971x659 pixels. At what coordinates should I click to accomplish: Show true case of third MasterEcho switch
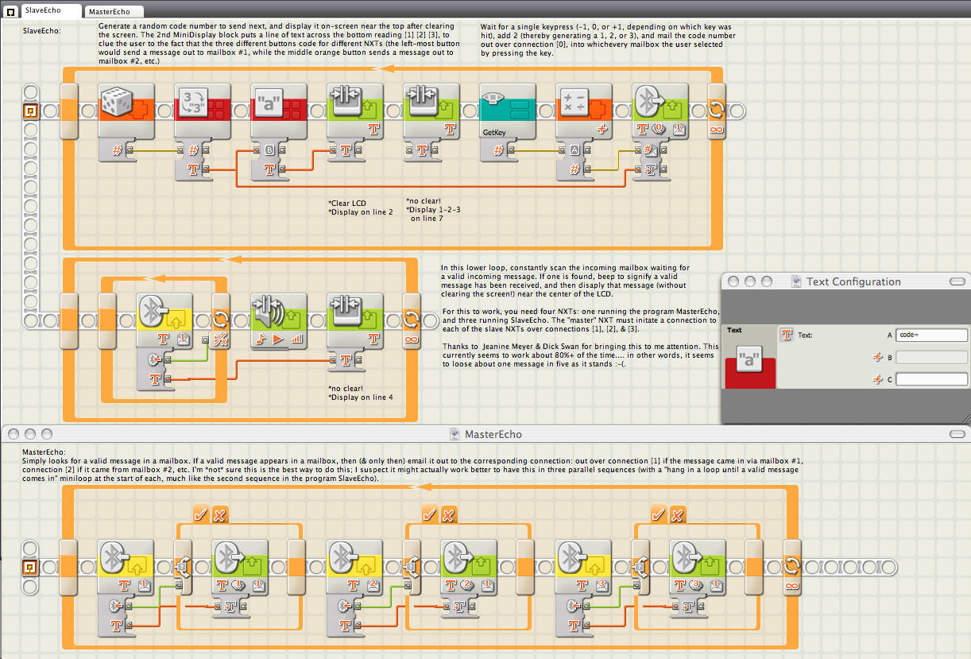[x=660, y=514]
